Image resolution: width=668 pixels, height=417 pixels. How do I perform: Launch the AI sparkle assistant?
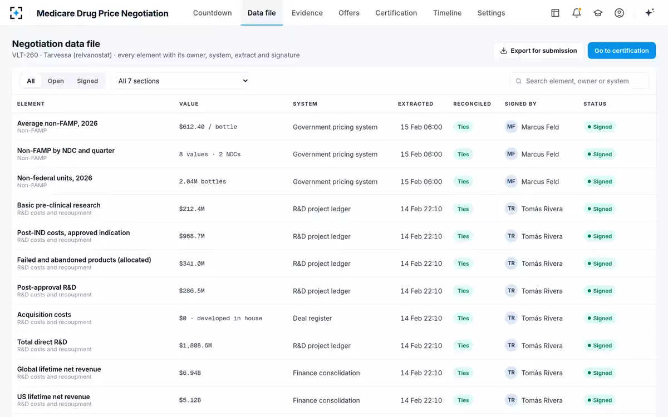649,13
